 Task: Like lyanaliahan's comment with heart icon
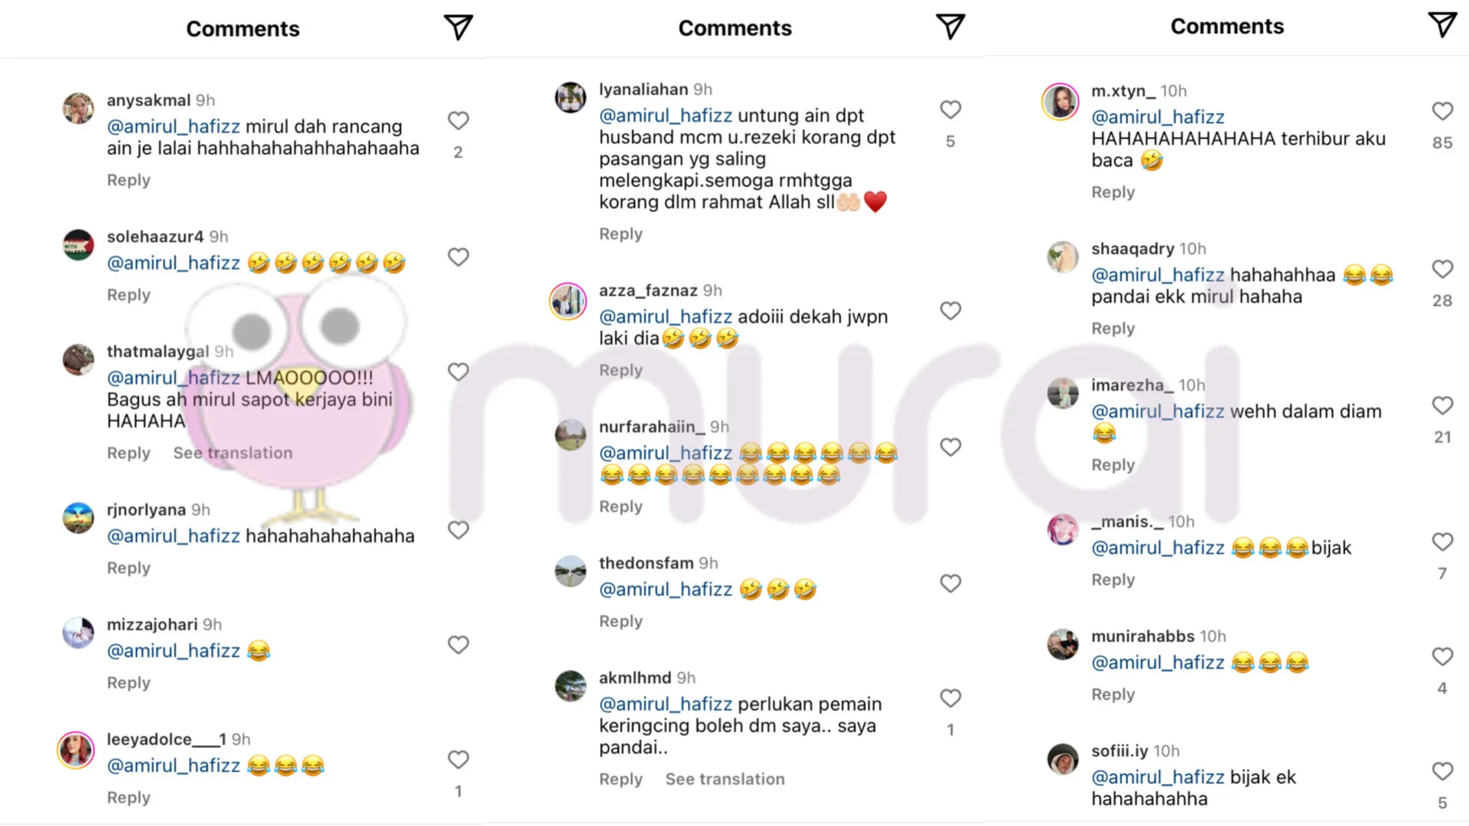tap(950, 110)
